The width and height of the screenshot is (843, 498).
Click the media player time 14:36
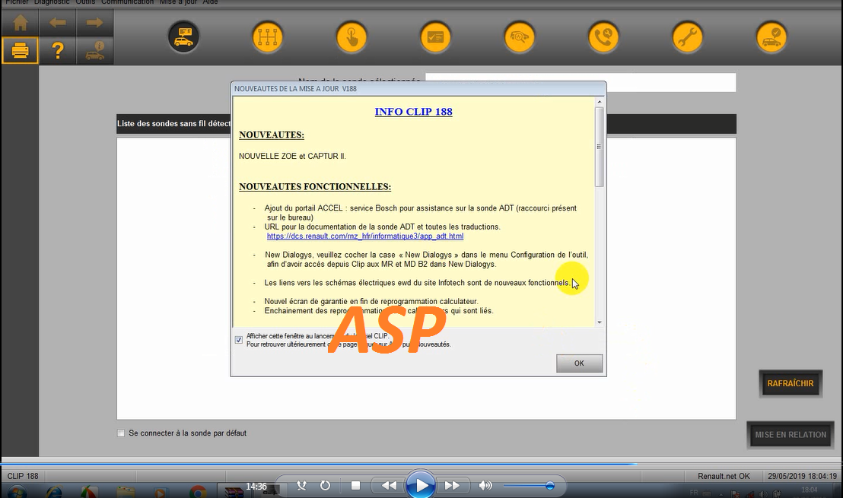[x=256, y=486]
